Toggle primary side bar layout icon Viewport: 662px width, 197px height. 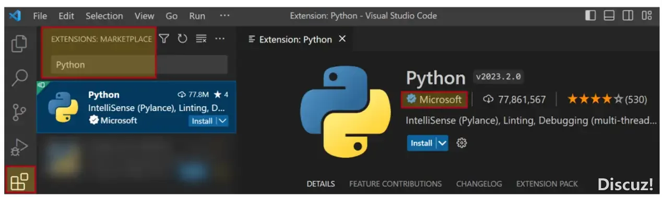590,16
